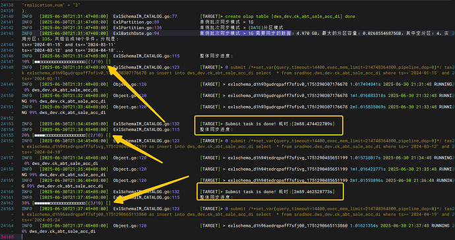Click line number 24140 in the gutter
The width and height of the screenshot is (455, 240).
7,16
